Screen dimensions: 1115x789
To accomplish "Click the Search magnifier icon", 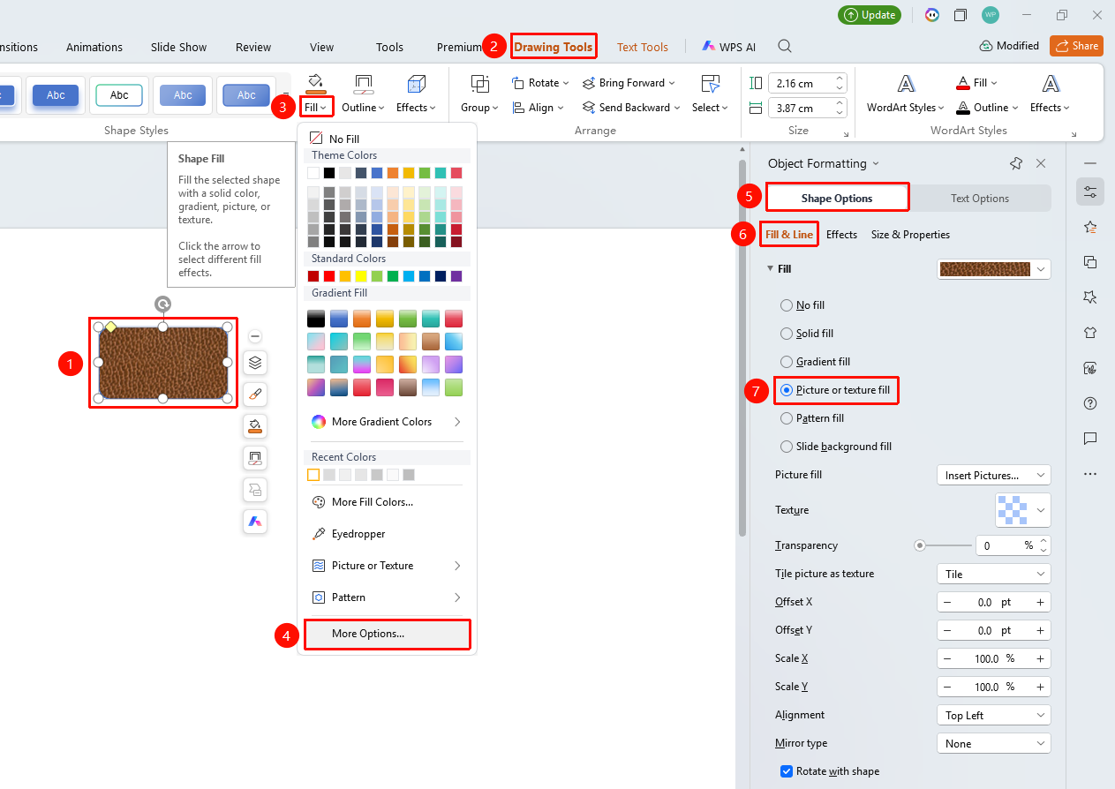I will (785, 47).
